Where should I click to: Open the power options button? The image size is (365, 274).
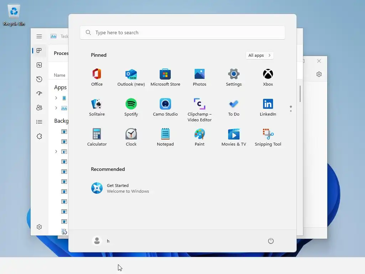[271, 241]
